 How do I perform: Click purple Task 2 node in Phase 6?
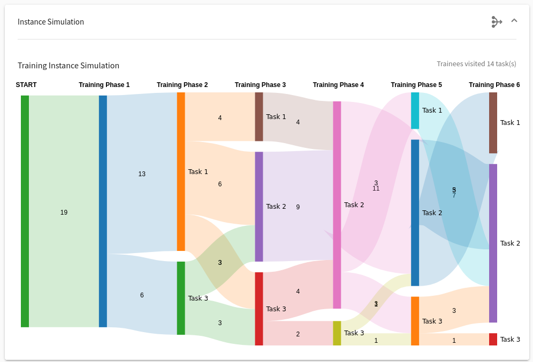click(493, 243)
